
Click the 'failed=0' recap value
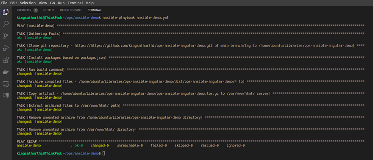coord(159,146)
